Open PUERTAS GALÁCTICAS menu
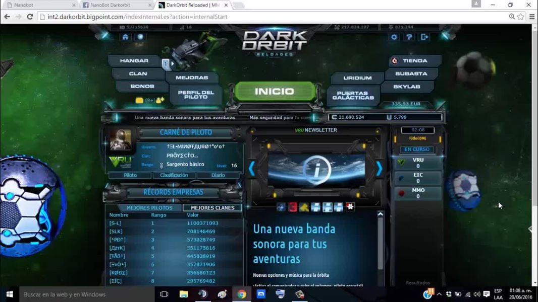Screen dimensions: 538x302 pyautogui.click(x=353, y=96)
